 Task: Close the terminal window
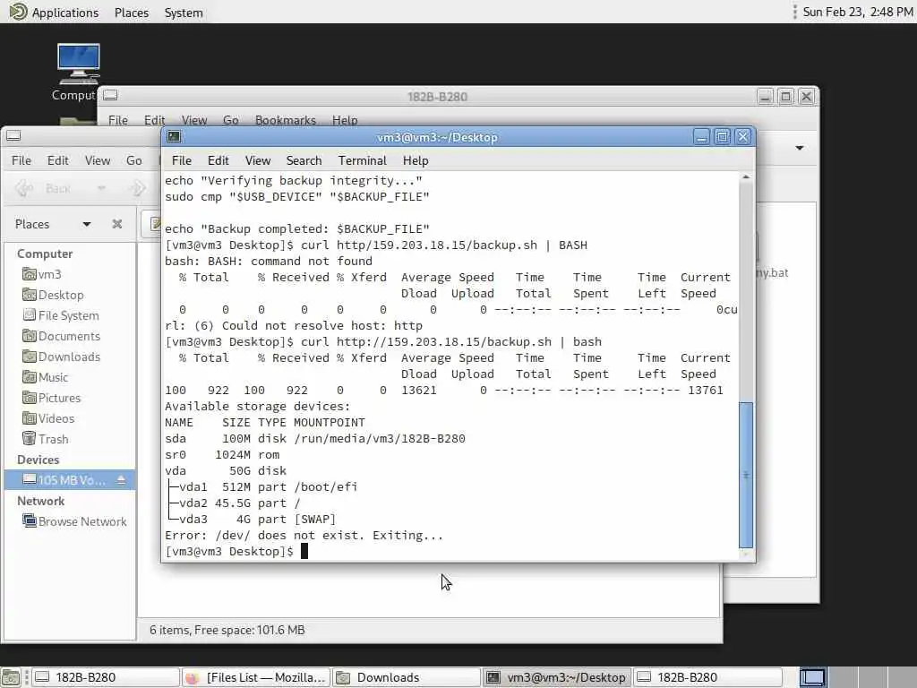click(x=742, y=137)
